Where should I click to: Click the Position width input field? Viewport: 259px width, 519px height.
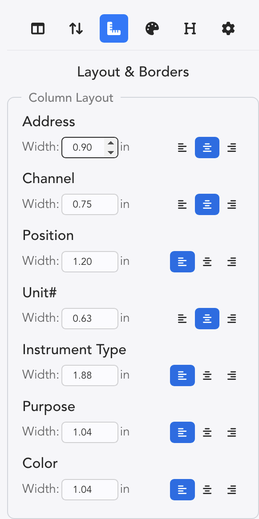90,261
